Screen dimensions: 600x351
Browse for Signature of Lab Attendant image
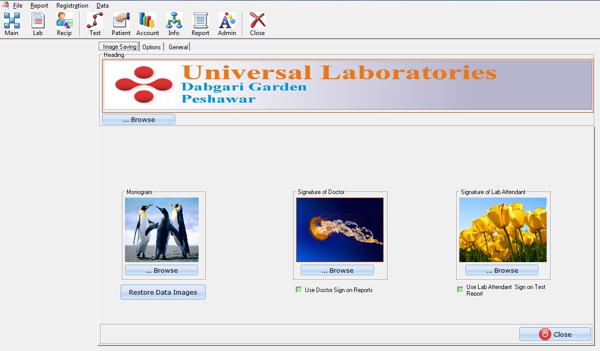[x=501, y=270]
